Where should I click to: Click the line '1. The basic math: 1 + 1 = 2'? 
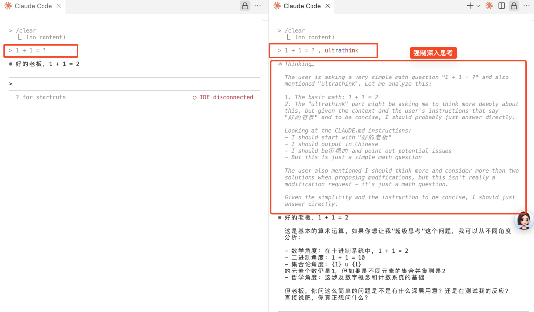(x=331, y=97)
